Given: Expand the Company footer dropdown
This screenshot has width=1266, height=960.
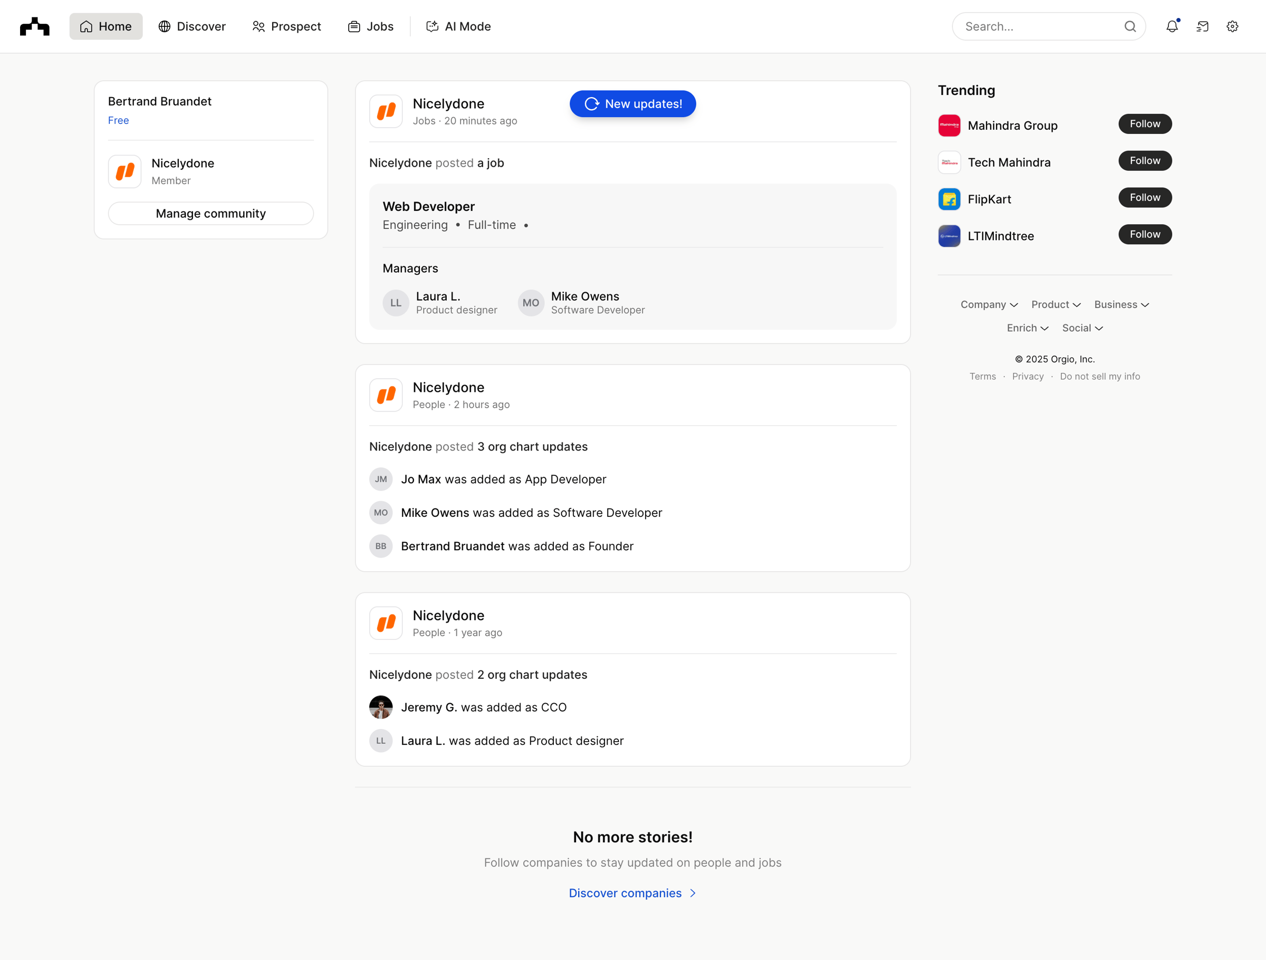Looking at the screenshot, I should pos(989,304).
